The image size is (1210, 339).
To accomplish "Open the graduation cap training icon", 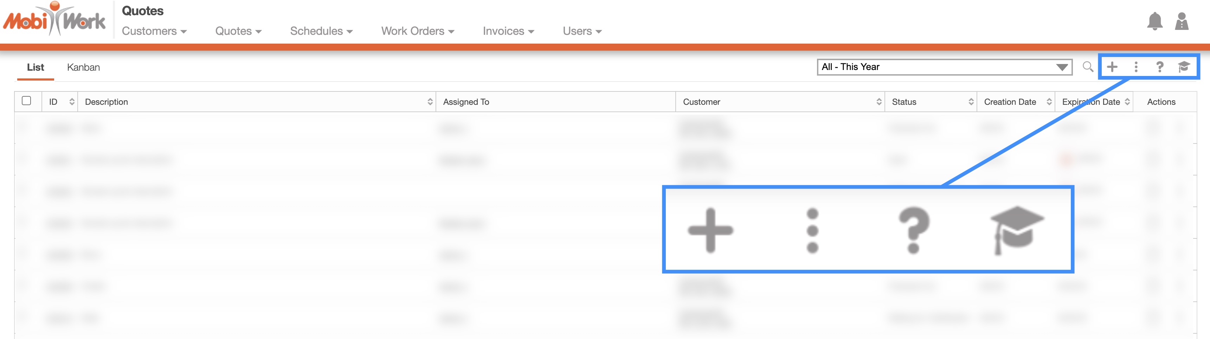I will 1184,67.
